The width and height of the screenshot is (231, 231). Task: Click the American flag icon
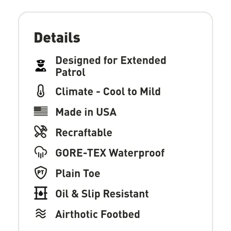[41, 111]
